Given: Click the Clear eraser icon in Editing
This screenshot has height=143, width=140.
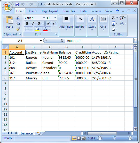Looking at the screenshot, I should (113, 29).
